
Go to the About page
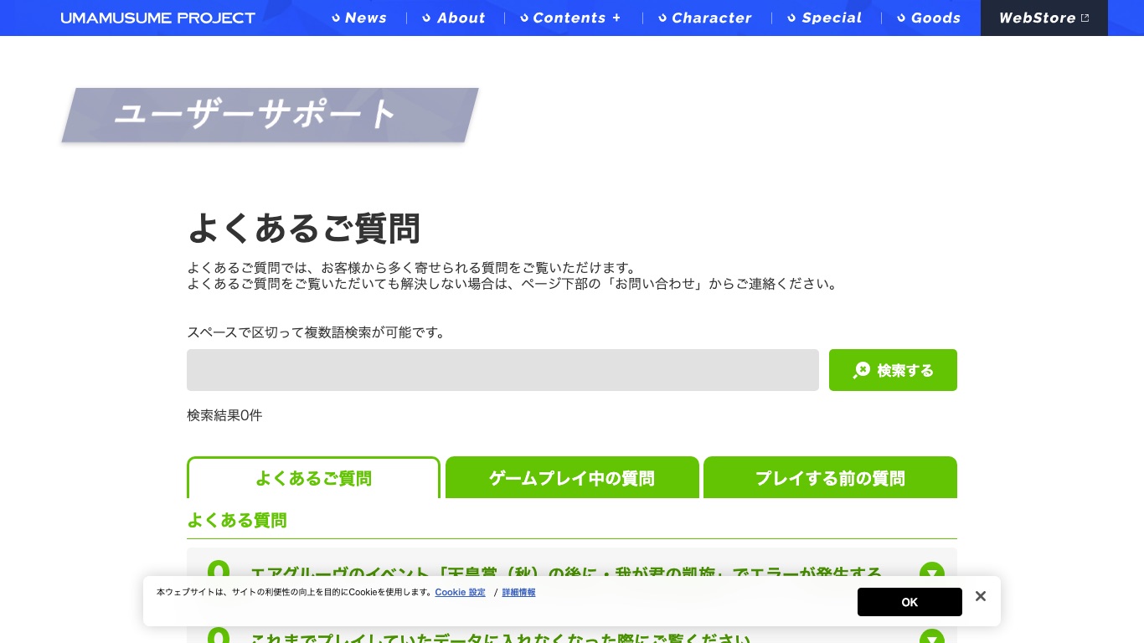(x=454, y=18)
